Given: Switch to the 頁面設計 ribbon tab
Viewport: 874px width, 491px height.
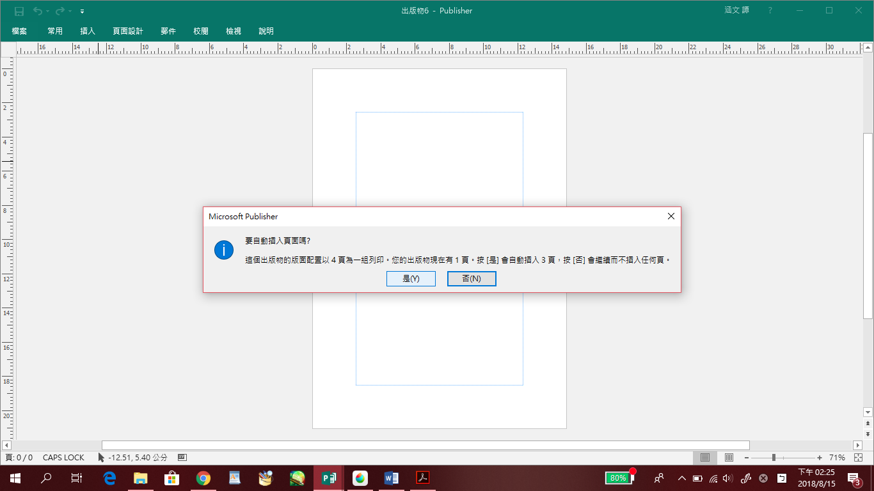Looking at the screenshot, I should click(x=128, y=31).
